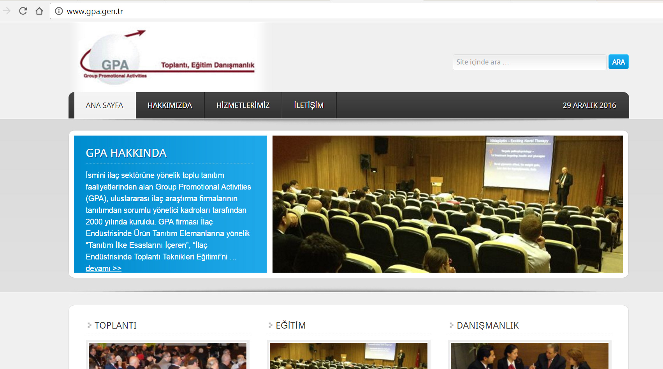Open the HAKKIMIZDA menu item
Image resolution: width=663 pixels, height=369 pixels.
170,105
